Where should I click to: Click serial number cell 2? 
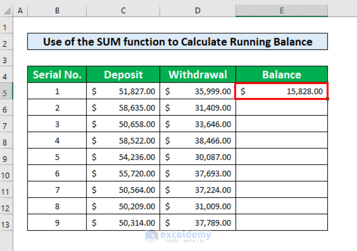[57, 107]
